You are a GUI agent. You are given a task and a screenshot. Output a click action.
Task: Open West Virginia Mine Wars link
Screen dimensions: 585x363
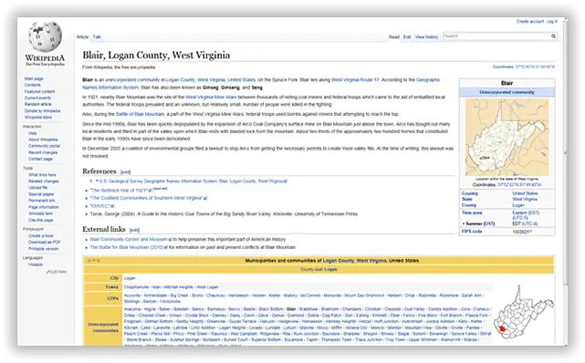pos(211,98)
